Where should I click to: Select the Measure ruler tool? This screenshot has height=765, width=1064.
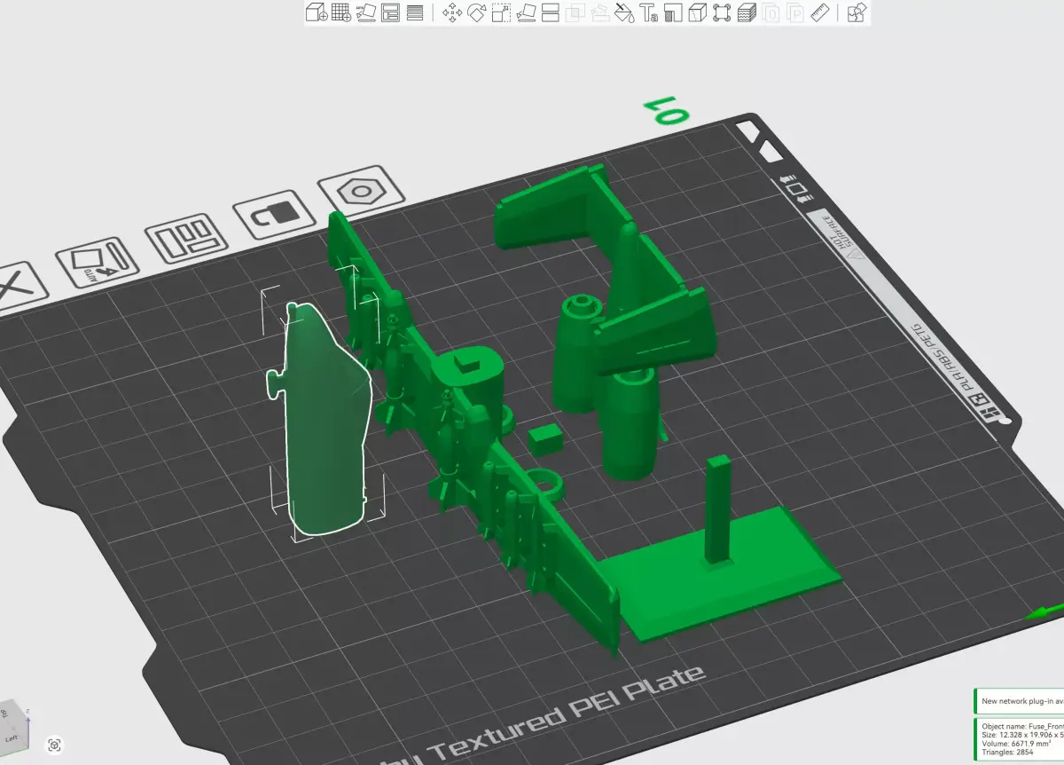coord(820,12)
